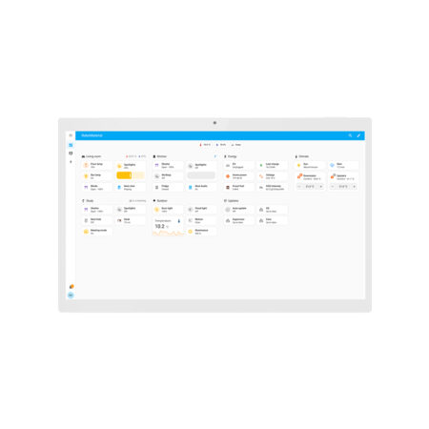The height and width of the screenshot is (429, 429).
Task: Click the Home power orange icon
Action: pyautogui.click(x=228, y=176)
